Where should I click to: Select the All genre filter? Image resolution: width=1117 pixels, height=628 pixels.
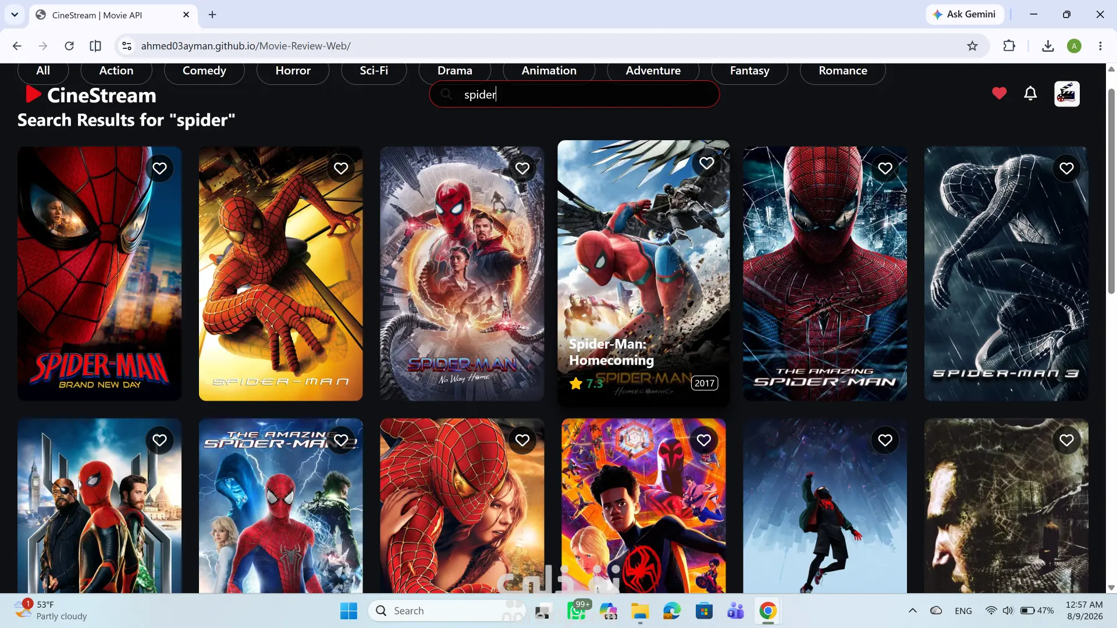point(43,71)
